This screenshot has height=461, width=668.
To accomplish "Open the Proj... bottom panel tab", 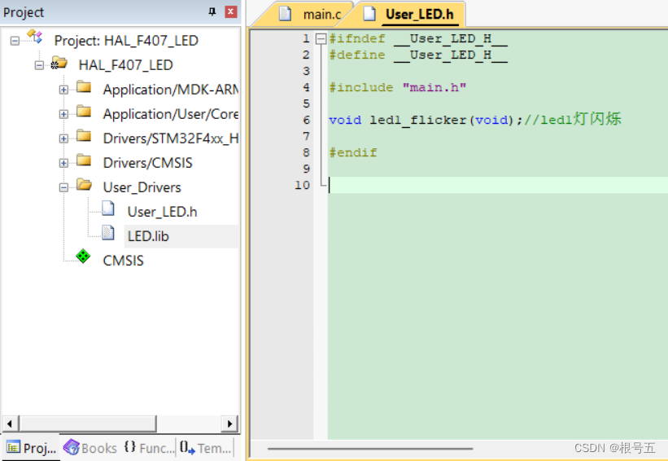I will point(31,448).
